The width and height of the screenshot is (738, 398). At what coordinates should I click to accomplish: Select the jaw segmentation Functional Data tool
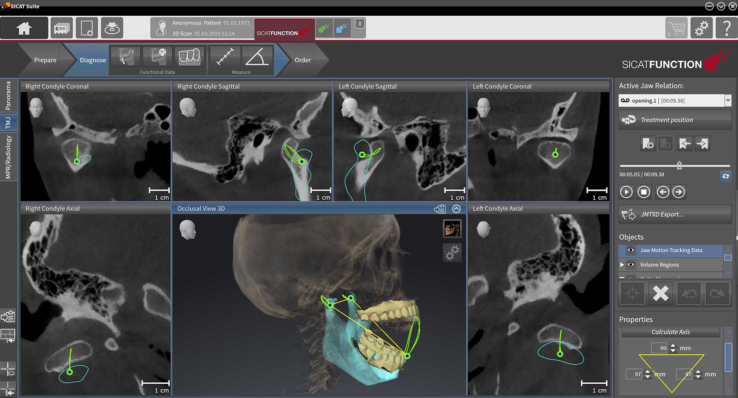157,57
